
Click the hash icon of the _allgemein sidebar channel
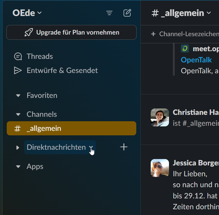click(x=17, y=129)
